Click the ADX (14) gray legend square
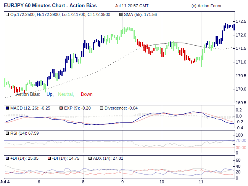This screenshot has height=186, width=248. tap(90, 158)
